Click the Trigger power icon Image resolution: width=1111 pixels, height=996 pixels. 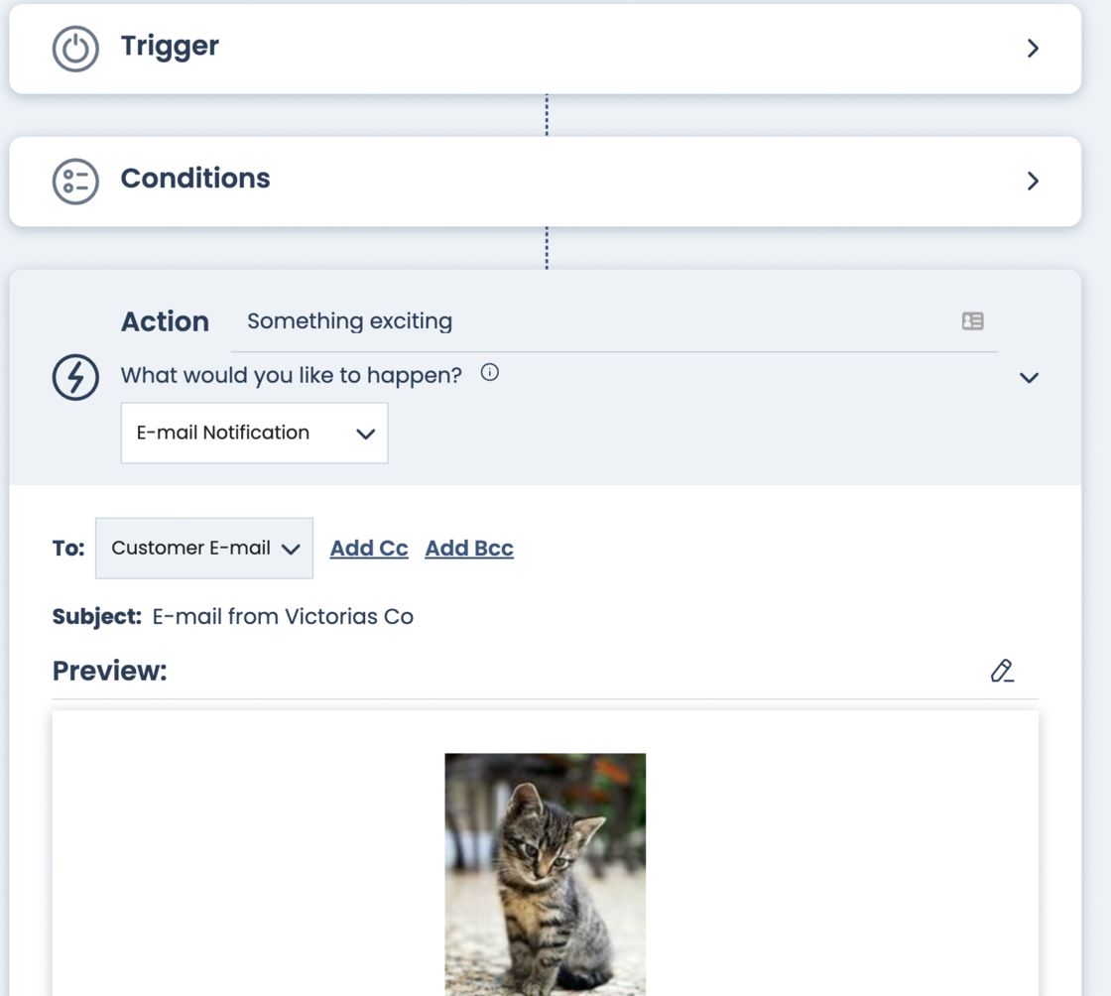tap(75, 48)
